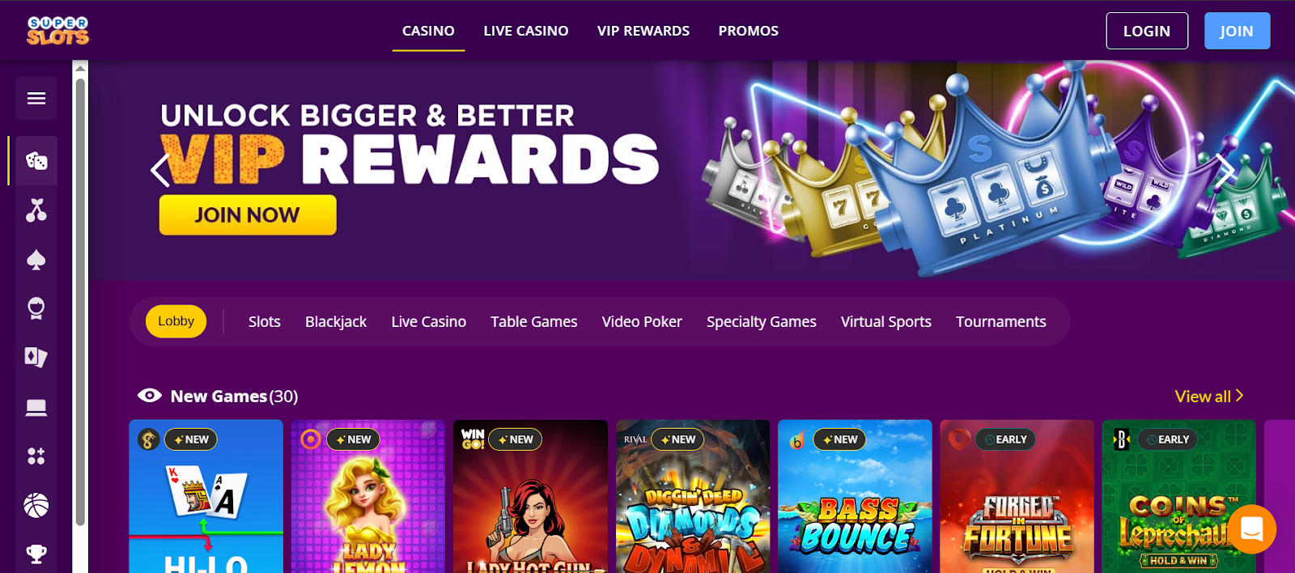Select the Table Games category tab
Image resolution: width=1295 pixels, height=573 pixels.
[534, 321]
